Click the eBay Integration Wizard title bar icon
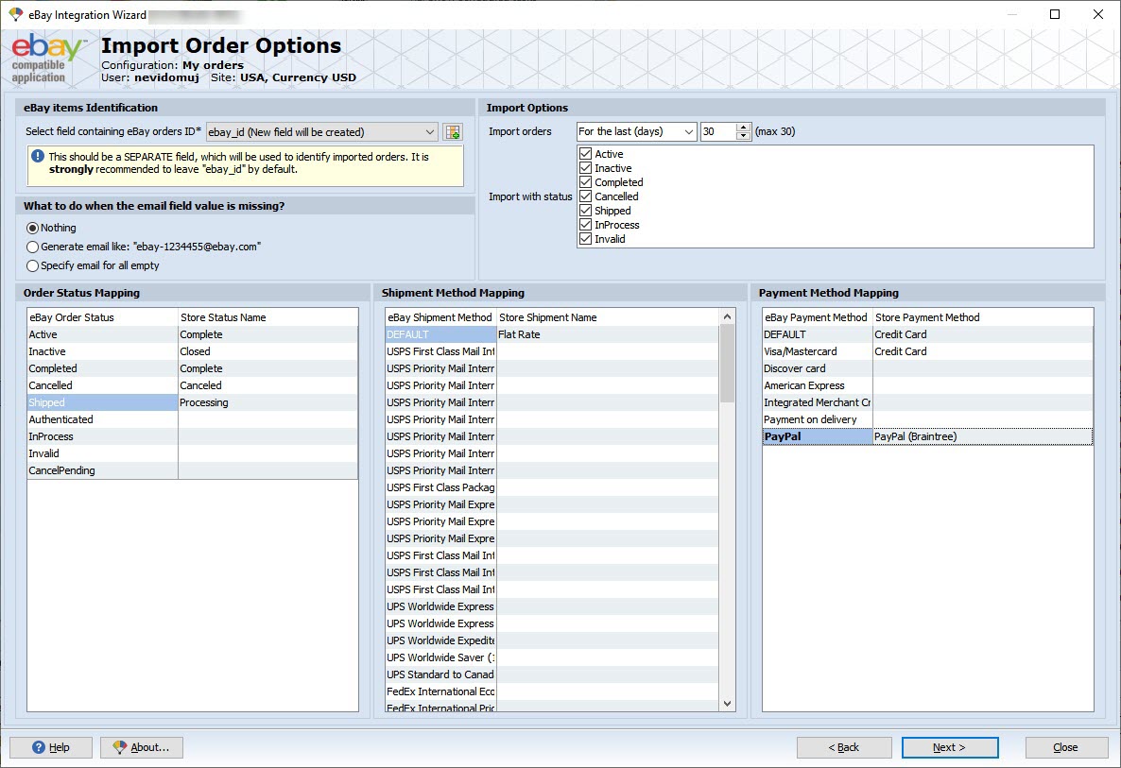 15,14
